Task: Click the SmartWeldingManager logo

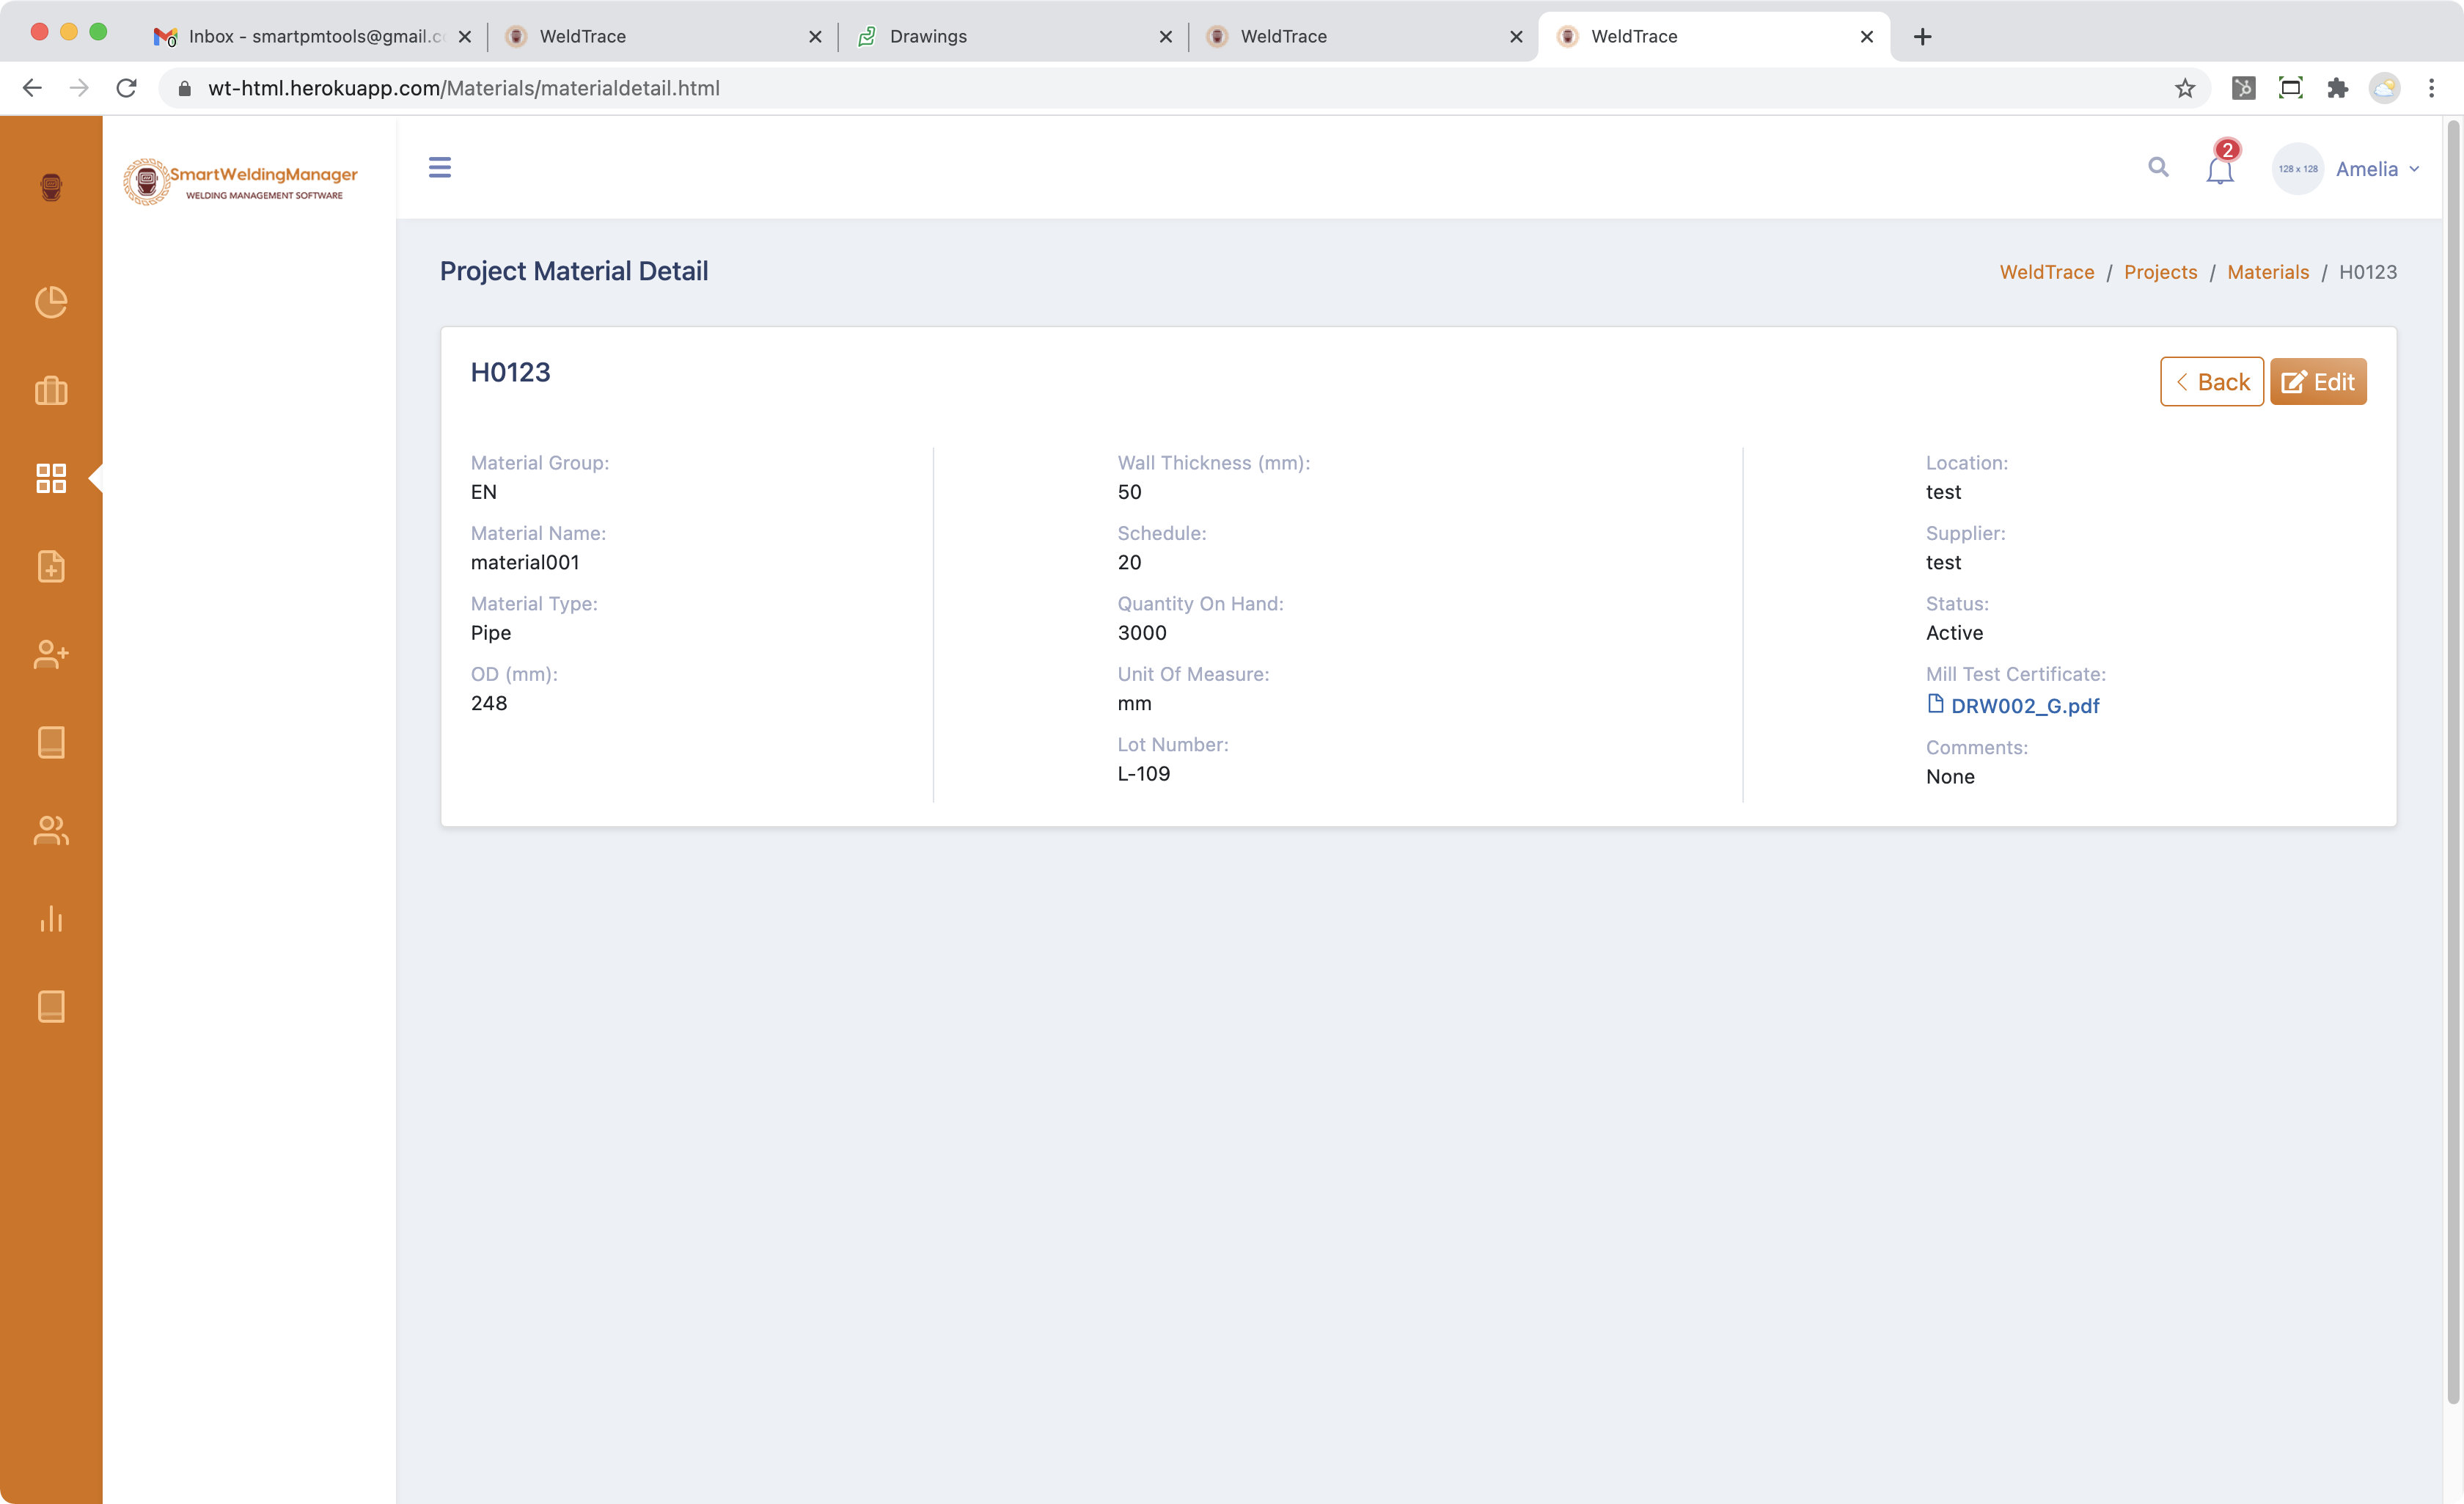Action: click(240, 182)
